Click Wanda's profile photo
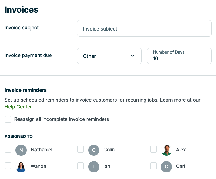This screenshot has height=179, width=216. (x=21, y=167)
